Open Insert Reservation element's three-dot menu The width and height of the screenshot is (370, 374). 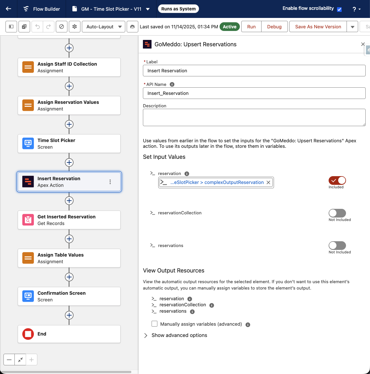110,182
